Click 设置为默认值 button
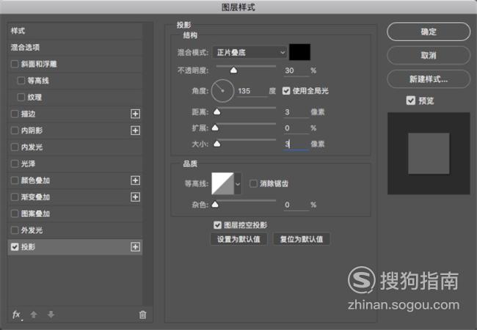Screen dimensions: 477x330 238,239
